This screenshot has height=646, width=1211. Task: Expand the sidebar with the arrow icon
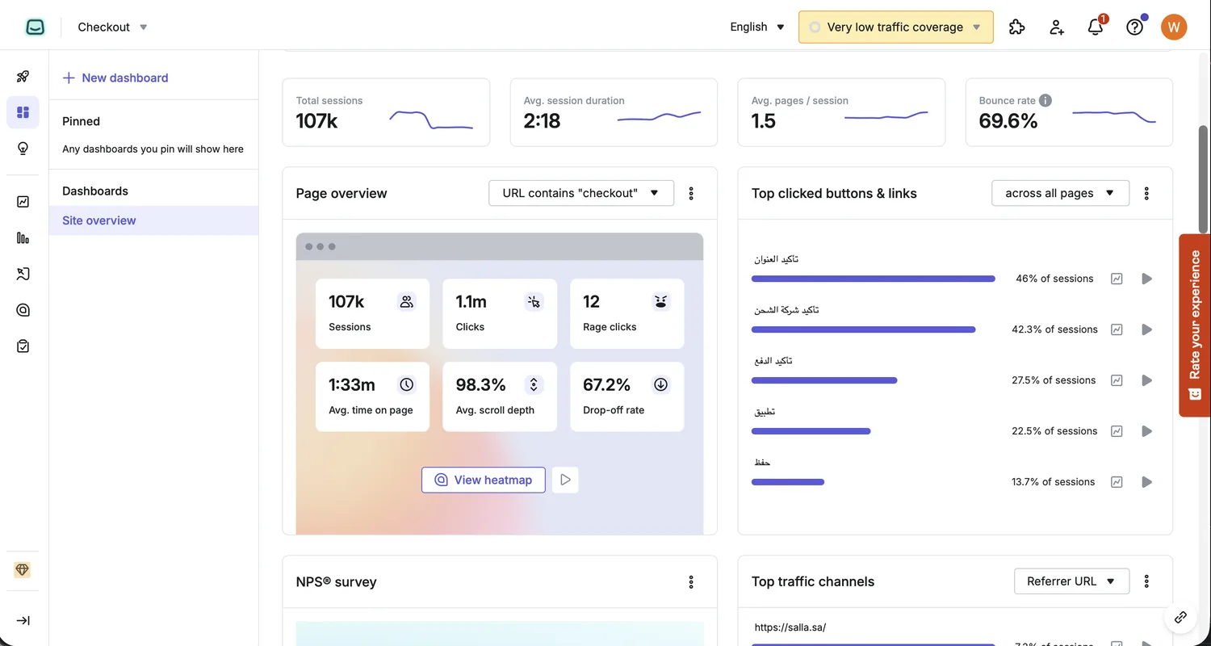point(23,620)
